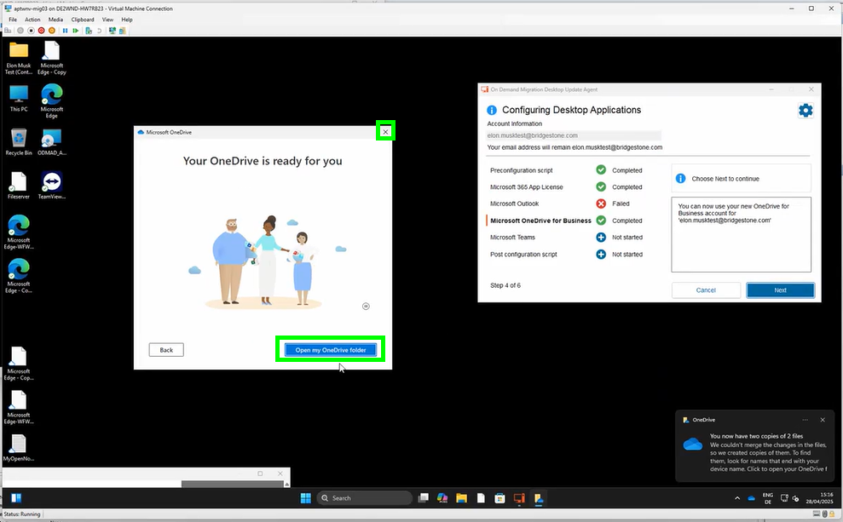The height and width of the screenshot is (522, 843).
Task: Open the File menu of VM Connection
Action: pos(13,20)
